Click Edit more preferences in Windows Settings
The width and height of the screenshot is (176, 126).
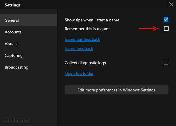coord(117,90)
